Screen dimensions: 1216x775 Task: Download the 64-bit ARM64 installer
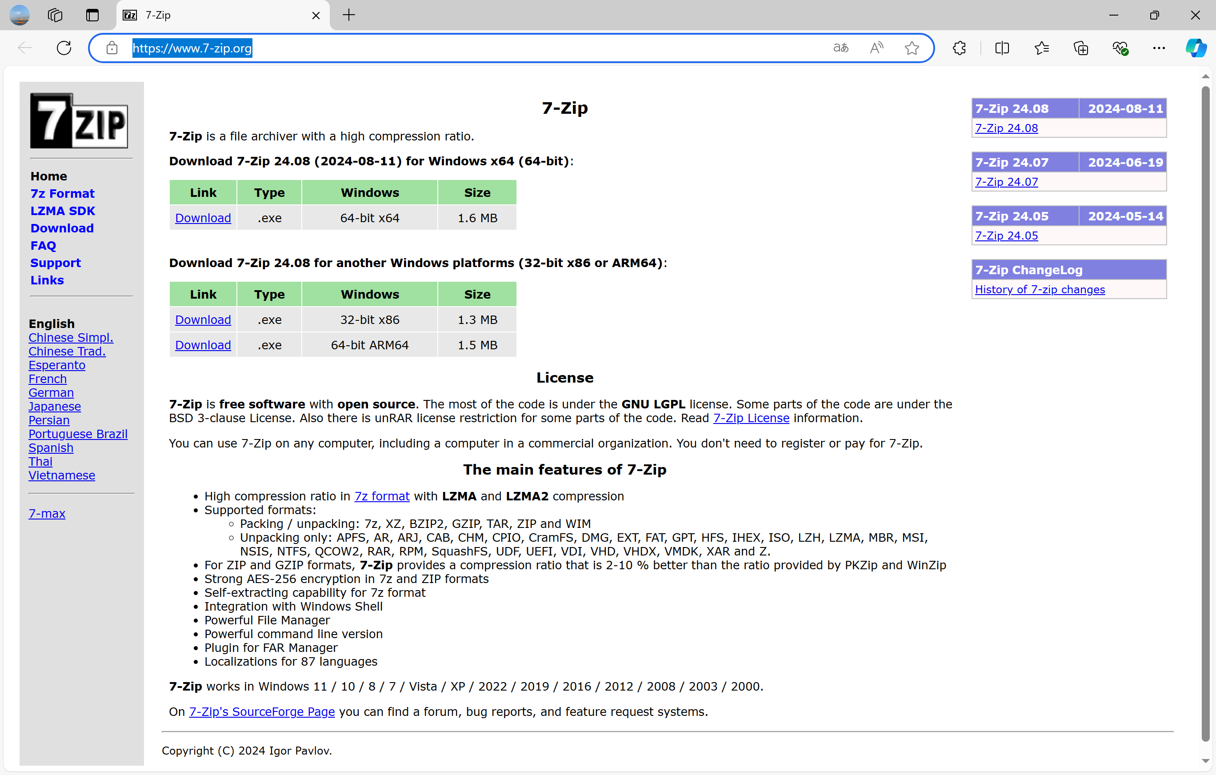[x=203, y=345]
